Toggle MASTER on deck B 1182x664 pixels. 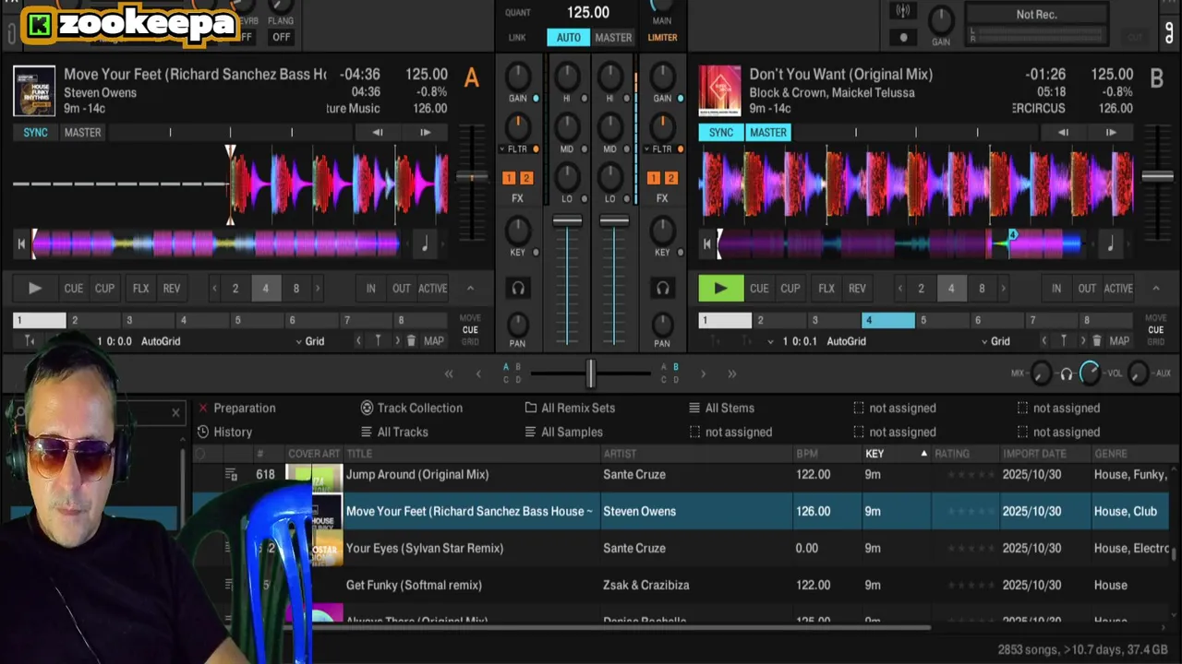pyautogui.click(x=768, y=132)
